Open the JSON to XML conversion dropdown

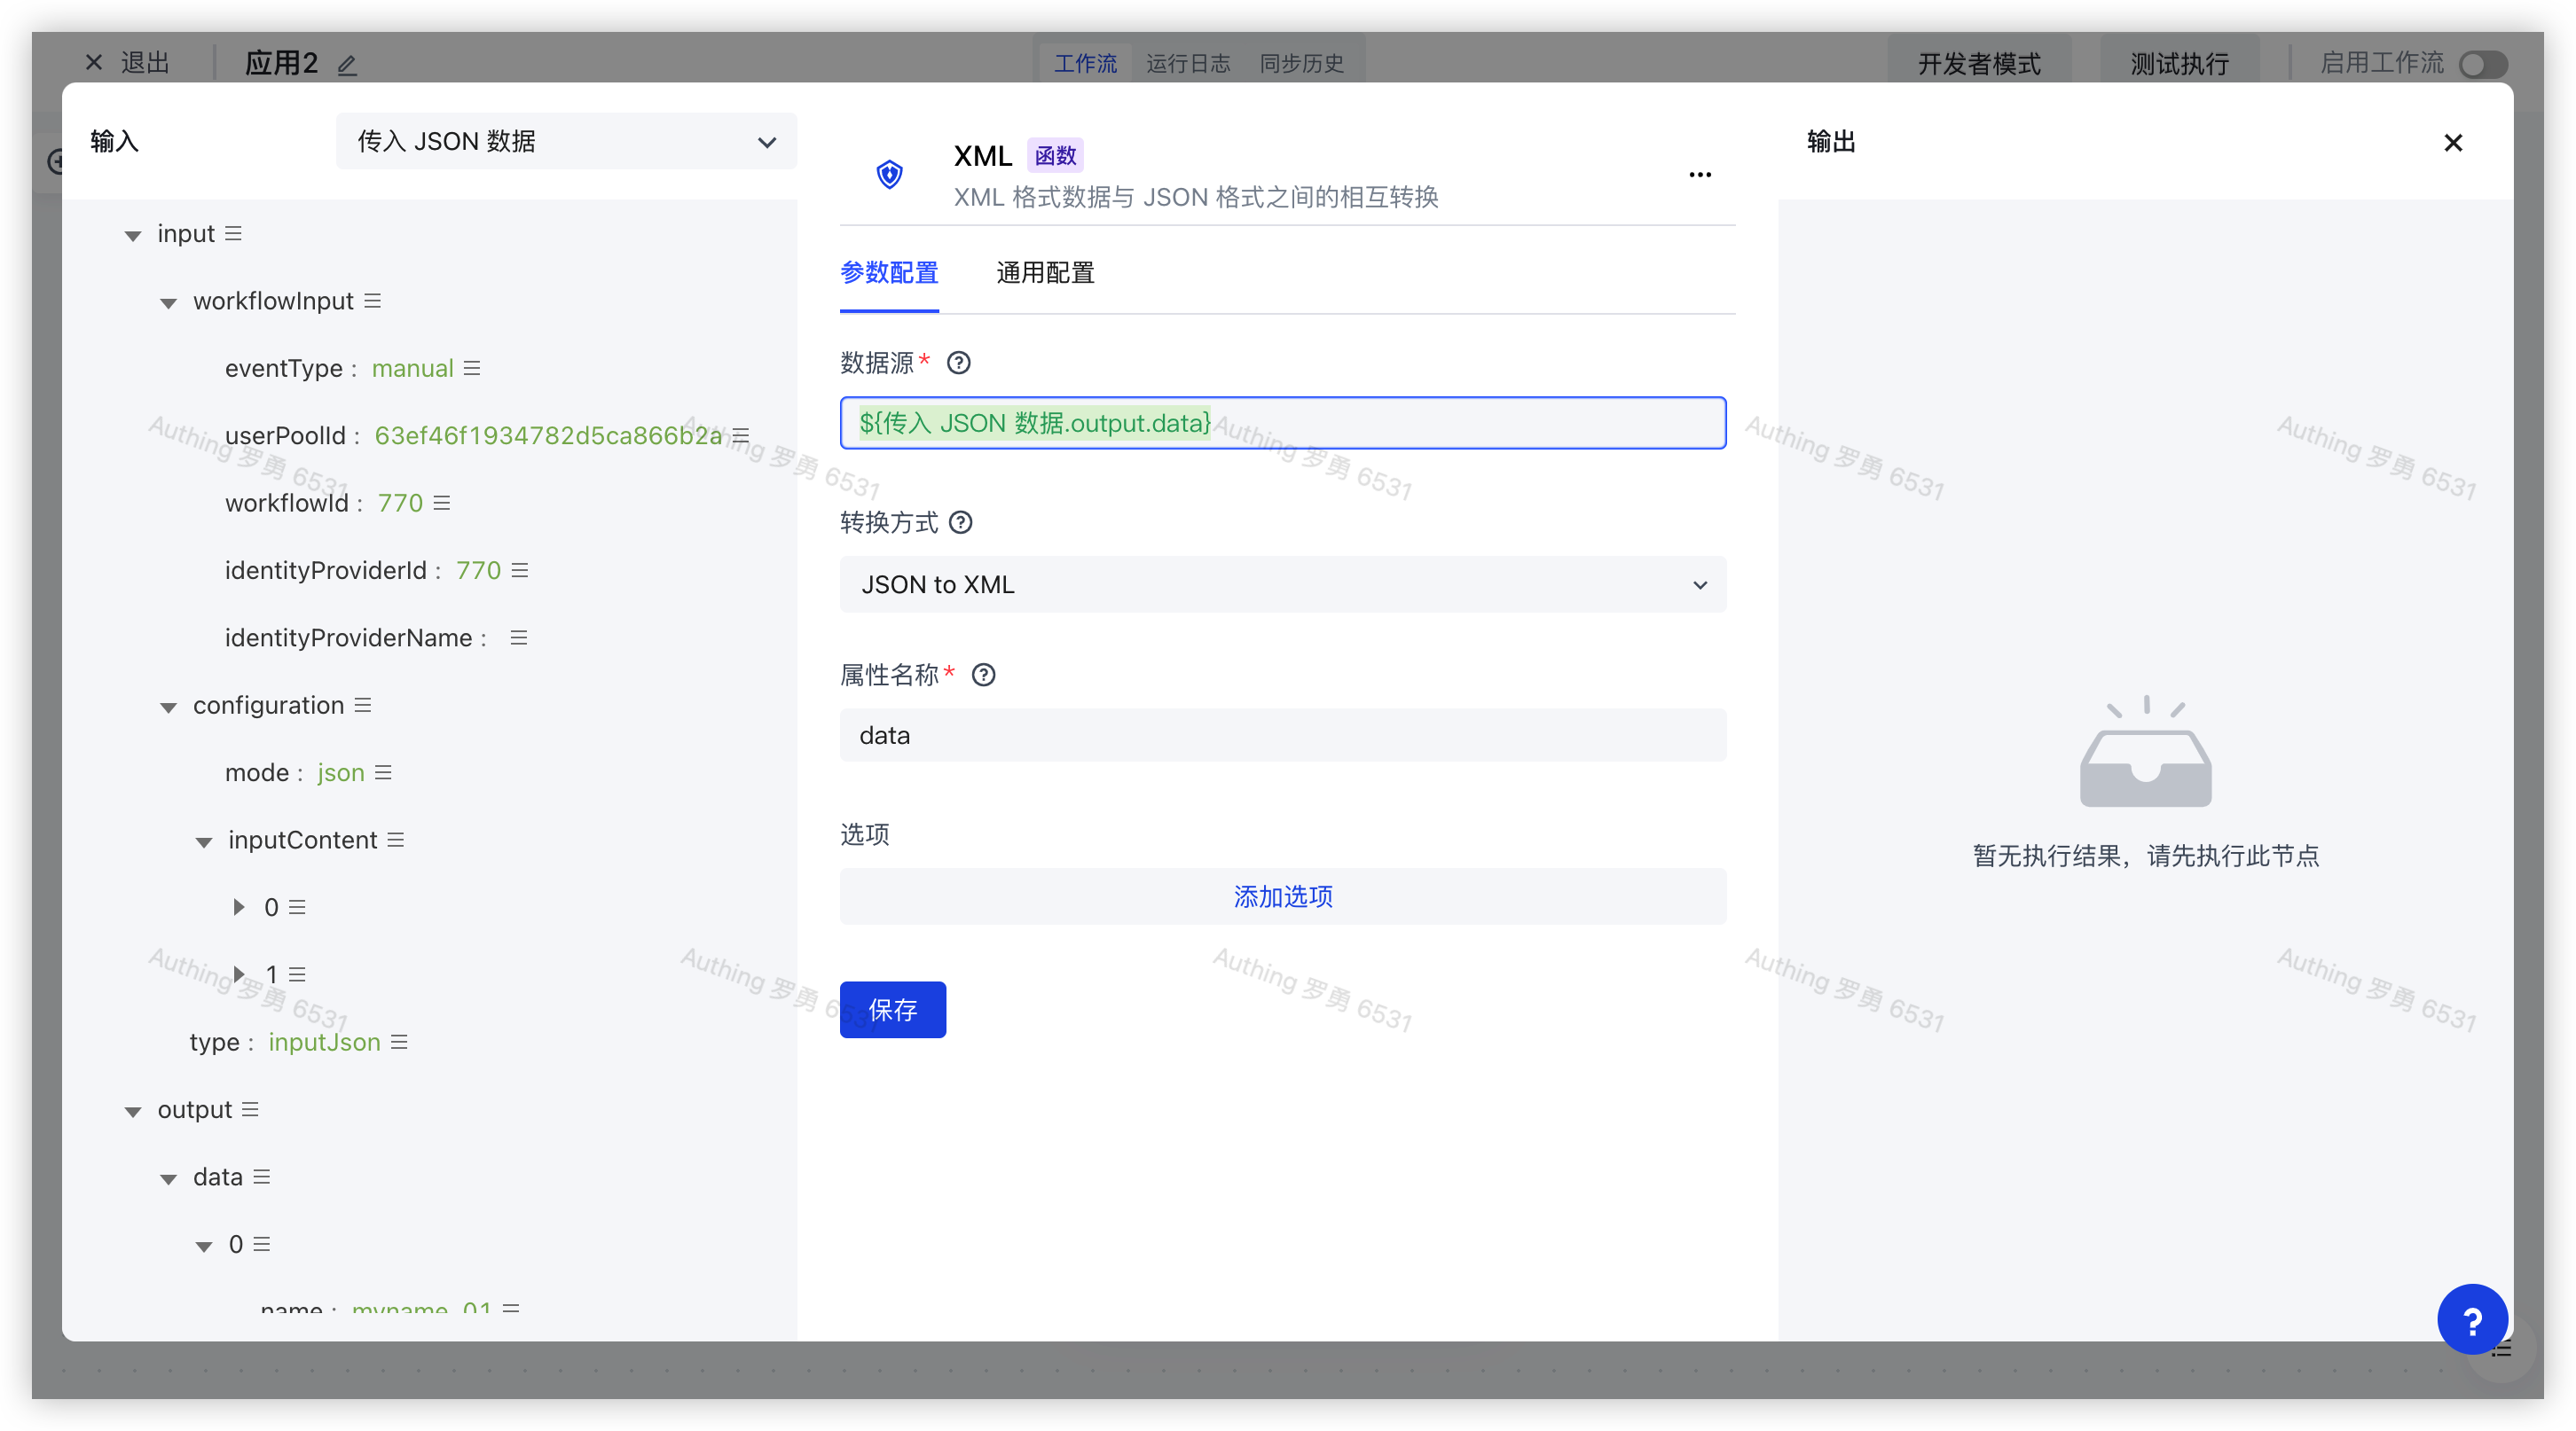(x=1282, y=584)
